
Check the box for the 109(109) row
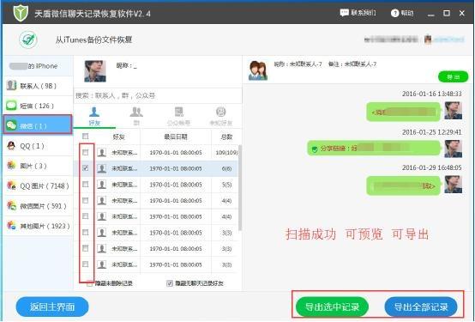(86, 152)
